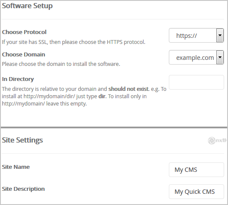
Task: Click the Choose Domain label
Action: click(23, 55)
